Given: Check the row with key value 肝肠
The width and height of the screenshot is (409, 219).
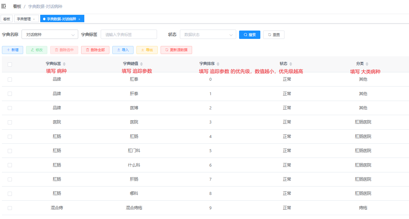Looking at the screenshot, I should click(x=10, y=179).
